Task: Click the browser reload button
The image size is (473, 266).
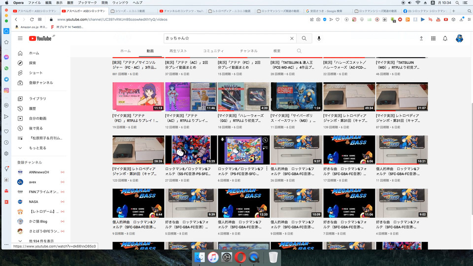Action: [x=32, y=19]
